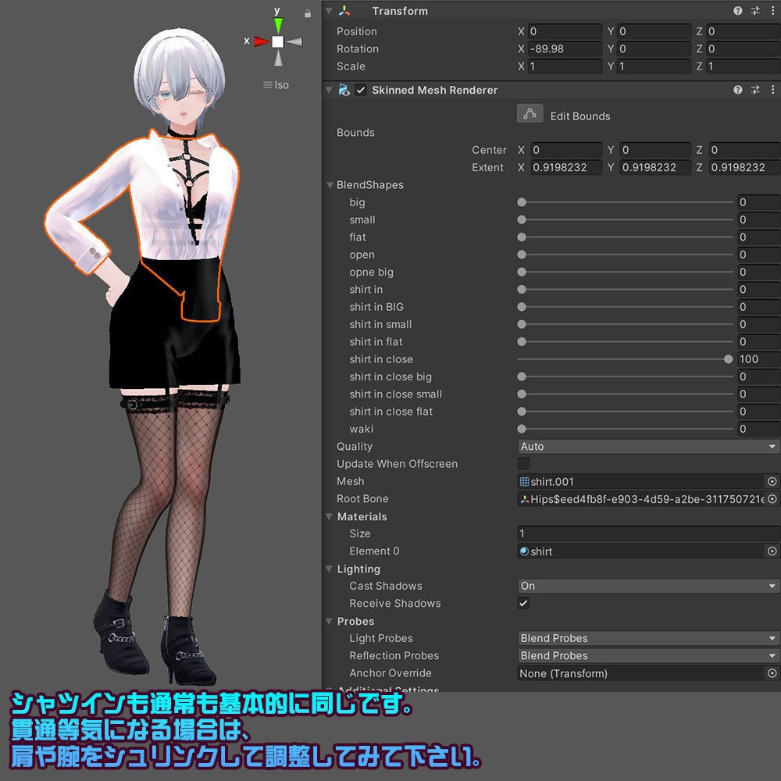Image resolution: width=781 pixels, height=781 pixels.
Task: Click the gray right-side gizmo cone
Action: click(x=294, y=41)
